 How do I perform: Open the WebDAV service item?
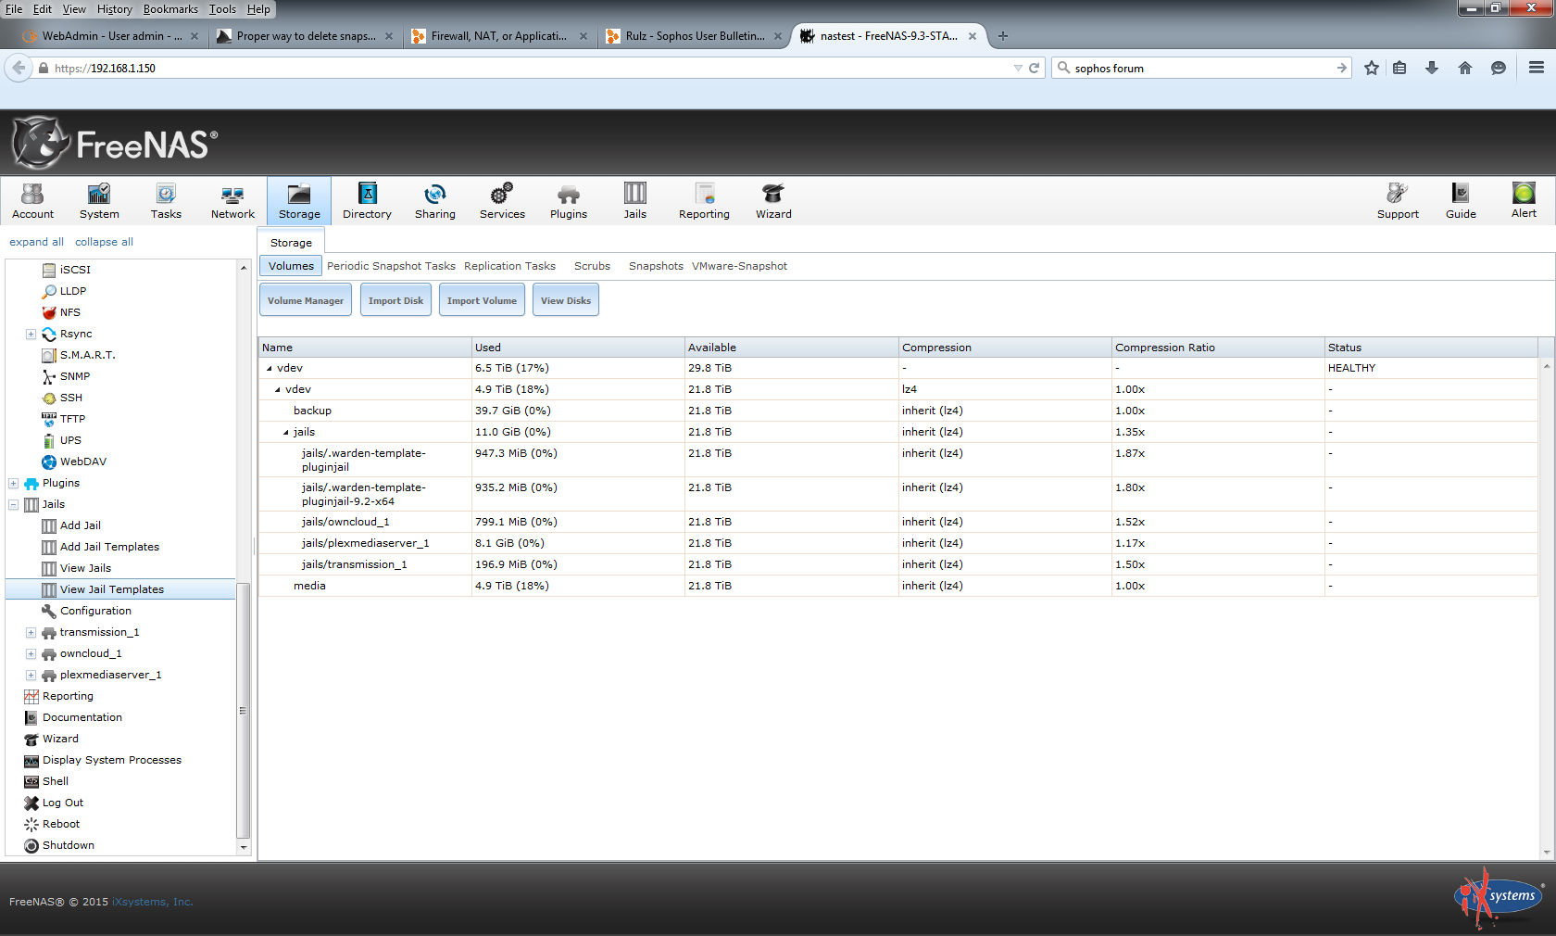click(82, 462)
